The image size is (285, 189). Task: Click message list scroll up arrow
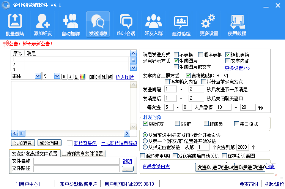pos(134,53)
